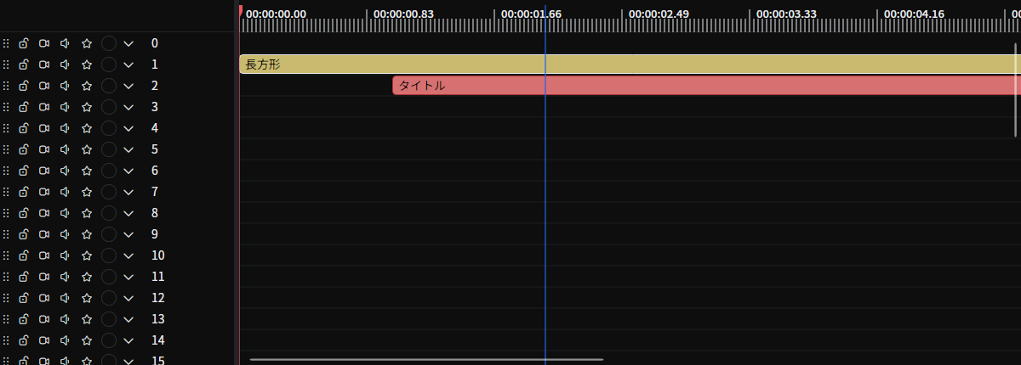Seek to 00:00:03.33 on the ruler
The width and height of the screenshot is (1021, 365).
coord(786,14)
